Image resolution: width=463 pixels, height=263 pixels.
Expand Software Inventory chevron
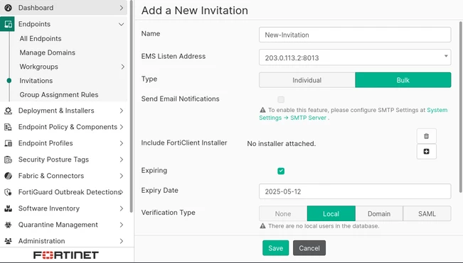tap(122, 208)
